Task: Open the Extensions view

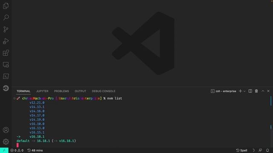Action: (6, 53)
